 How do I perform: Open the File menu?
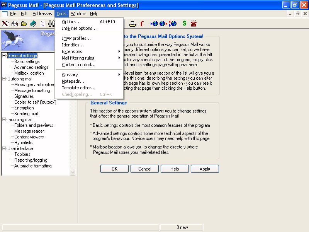coord(13,14)
